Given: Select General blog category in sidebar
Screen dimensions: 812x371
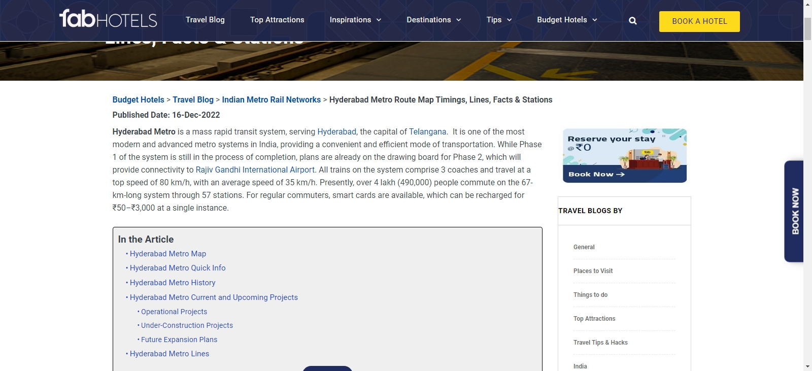Looking at the screenshot, I should [x=584, y=247].
